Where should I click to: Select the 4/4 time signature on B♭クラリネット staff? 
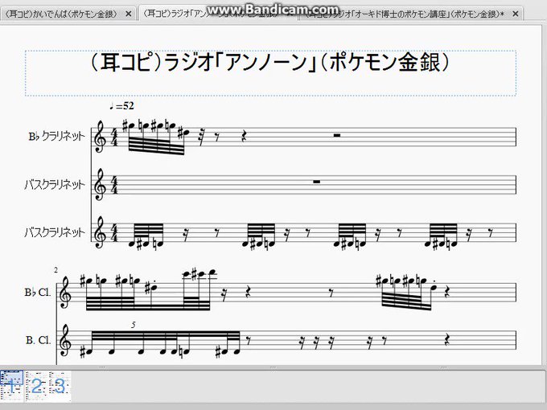pos(114,137)
